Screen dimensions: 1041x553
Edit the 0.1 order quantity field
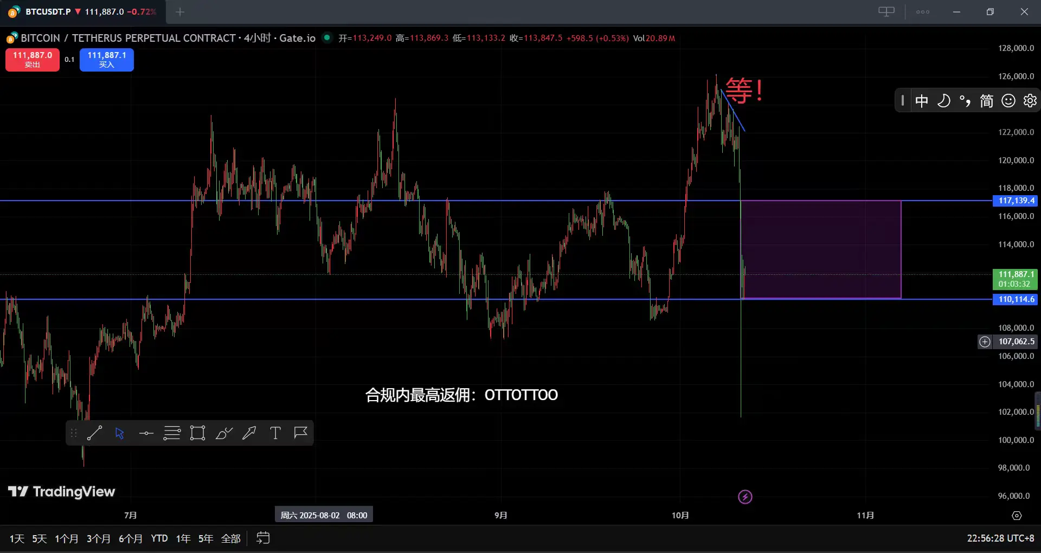point(69,60)
